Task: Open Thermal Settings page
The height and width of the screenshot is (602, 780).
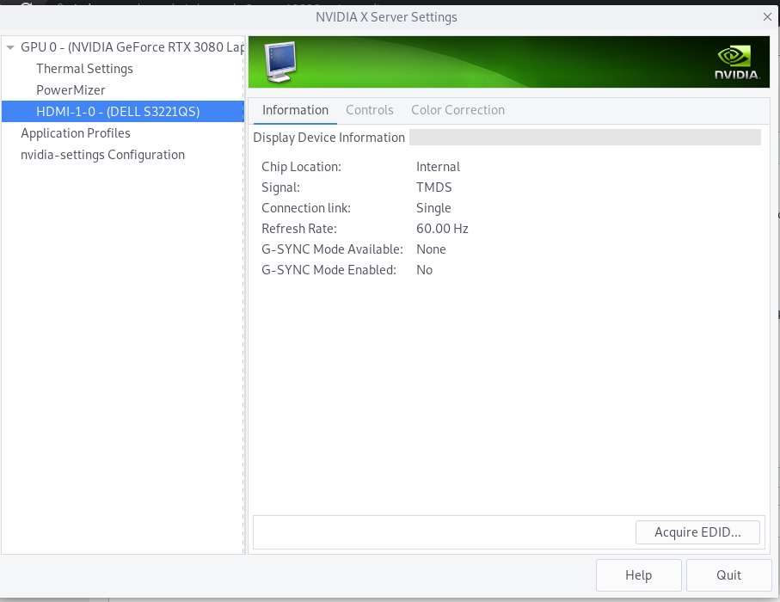Action: point(84,69)
